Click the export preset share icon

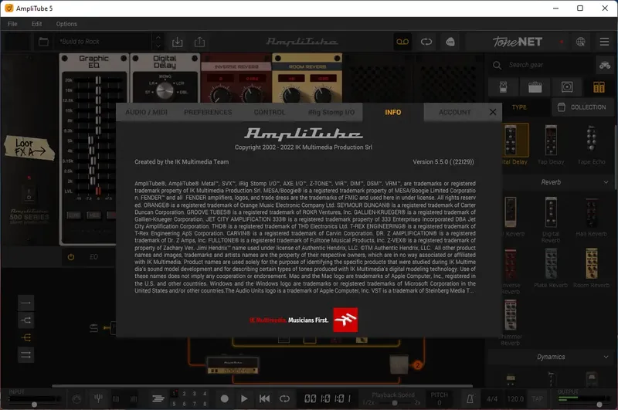click(199, 42)
